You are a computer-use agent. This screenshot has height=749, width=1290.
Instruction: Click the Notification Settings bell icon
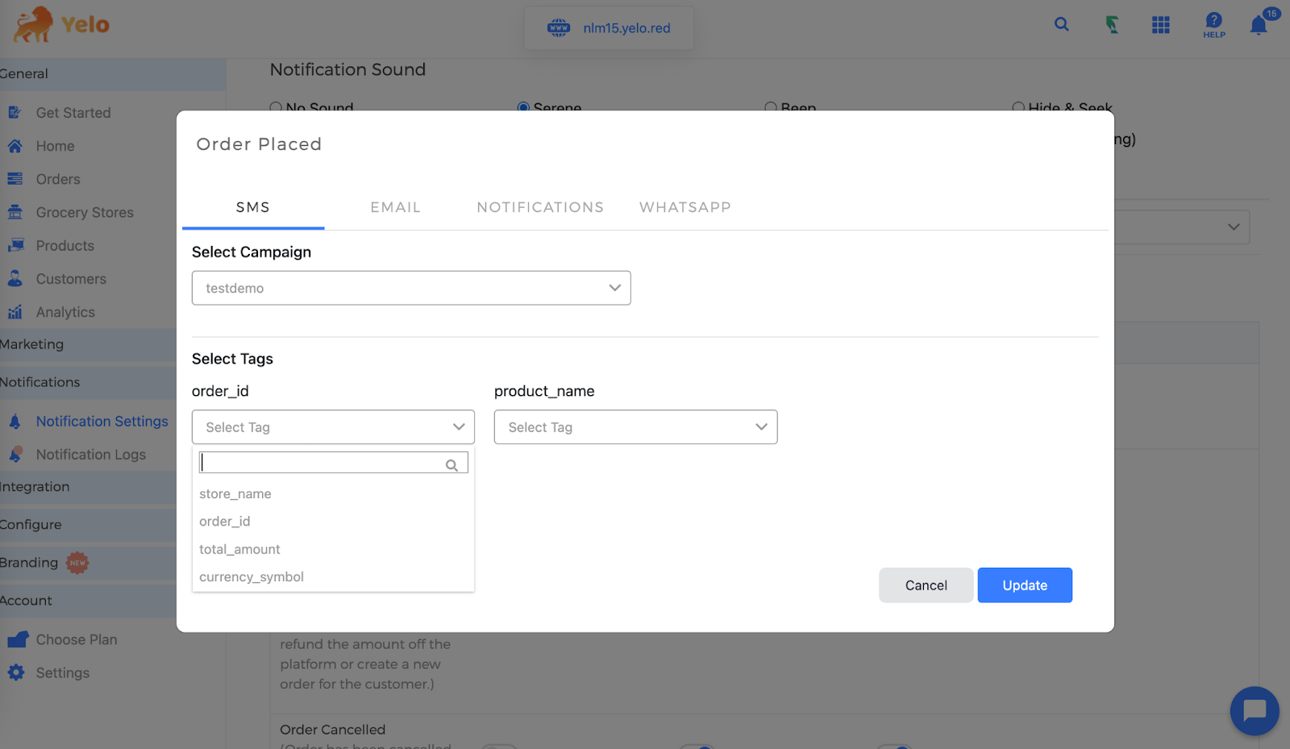(x=15, y=421)
